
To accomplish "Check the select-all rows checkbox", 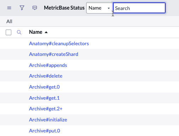I will point(9,32).
